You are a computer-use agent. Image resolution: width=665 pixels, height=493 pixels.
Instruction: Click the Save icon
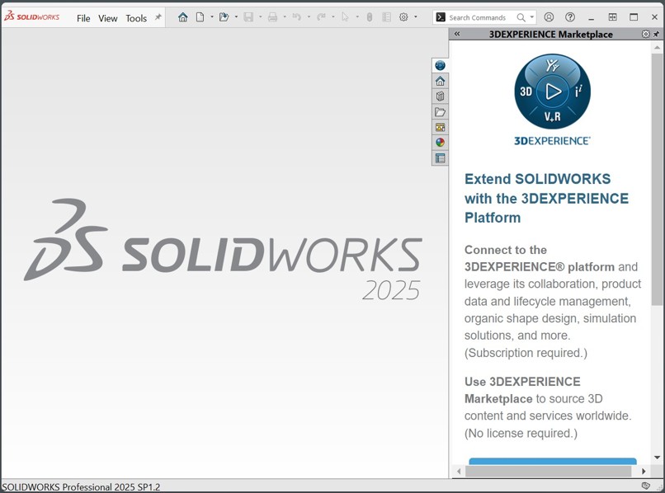(248, 17)
